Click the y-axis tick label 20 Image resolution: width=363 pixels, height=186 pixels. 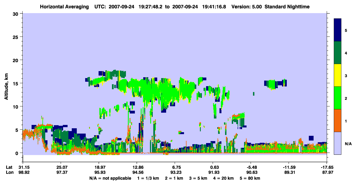tap(16, 60)
